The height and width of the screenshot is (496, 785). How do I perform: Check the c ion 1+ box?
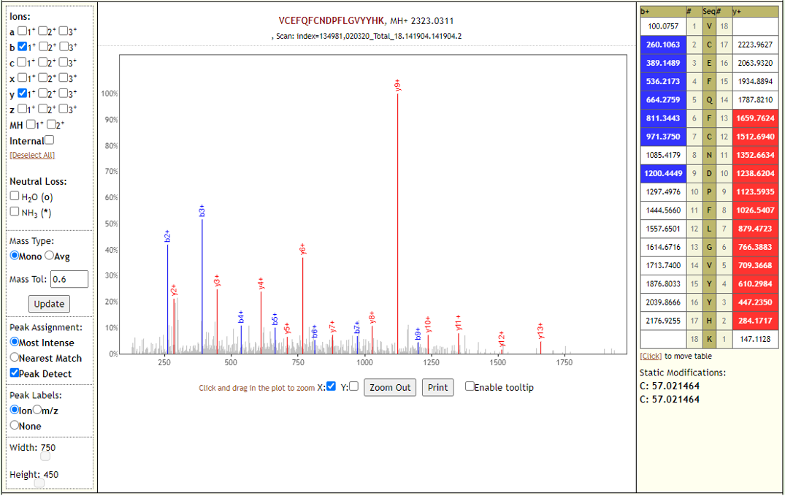pyautogui.click(x=22, y=62)
